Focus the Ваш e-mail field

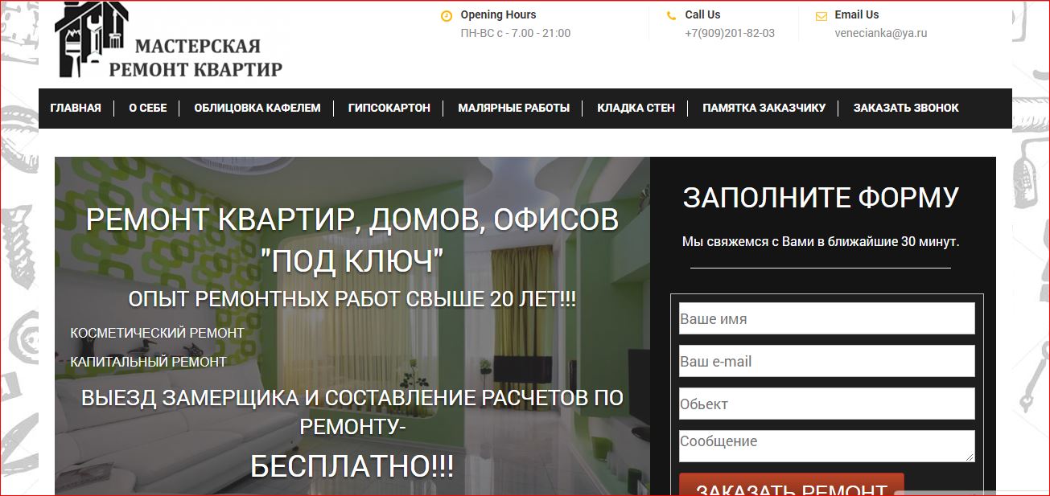point(827,361)
